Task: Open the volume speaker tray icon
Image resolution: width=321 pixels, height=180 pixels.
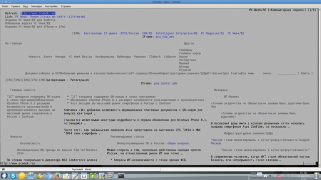Action: coord(284,175)
